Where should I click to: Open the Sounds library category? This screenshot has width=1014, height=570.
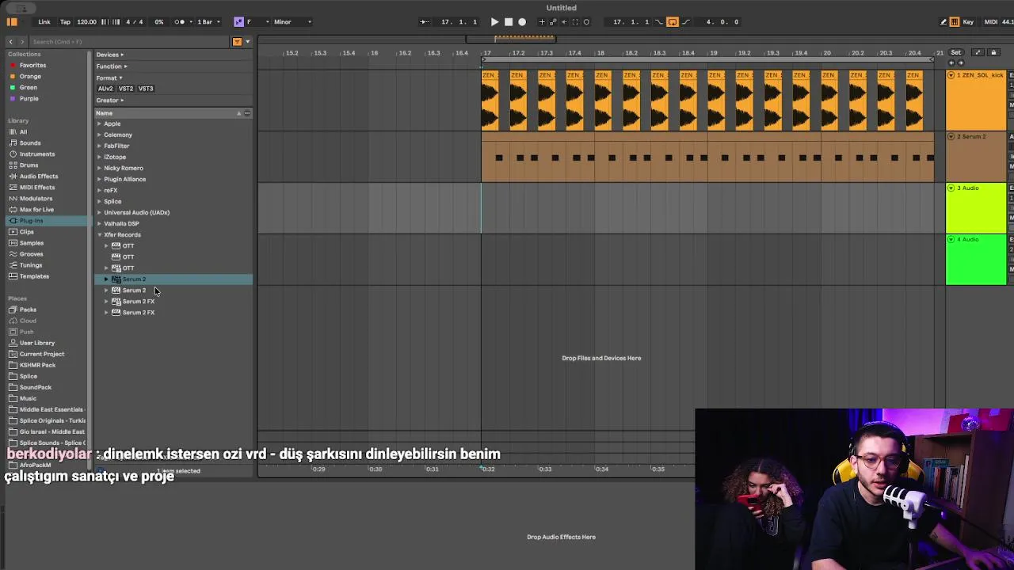click(30, 142)
